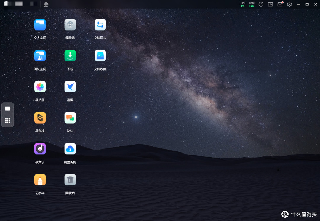Open the green 下载 download app
The height and width of the screenshot is (221, 320).
(70, 56)
